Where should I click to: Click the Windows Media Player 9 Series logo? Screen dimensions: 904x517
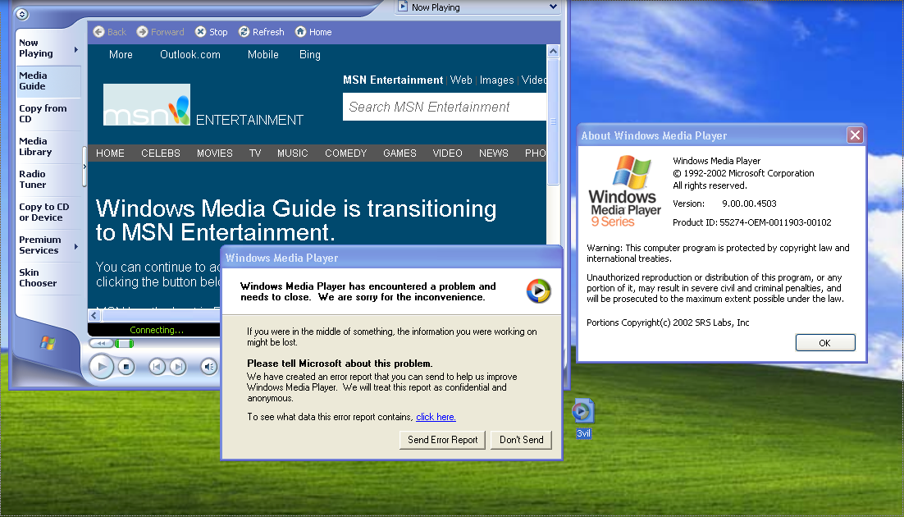click(624, 191)
